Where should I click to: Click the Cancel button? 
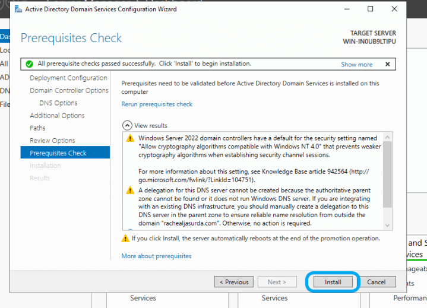click(376, 282)
